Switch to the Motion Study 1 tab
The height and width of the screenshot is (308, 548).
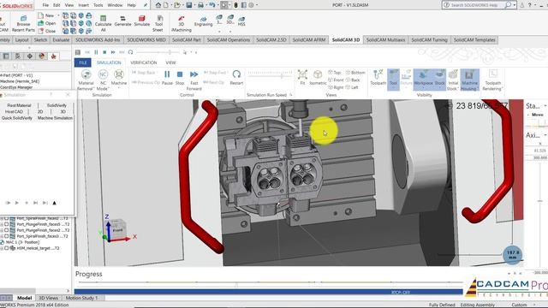[82, 298]
